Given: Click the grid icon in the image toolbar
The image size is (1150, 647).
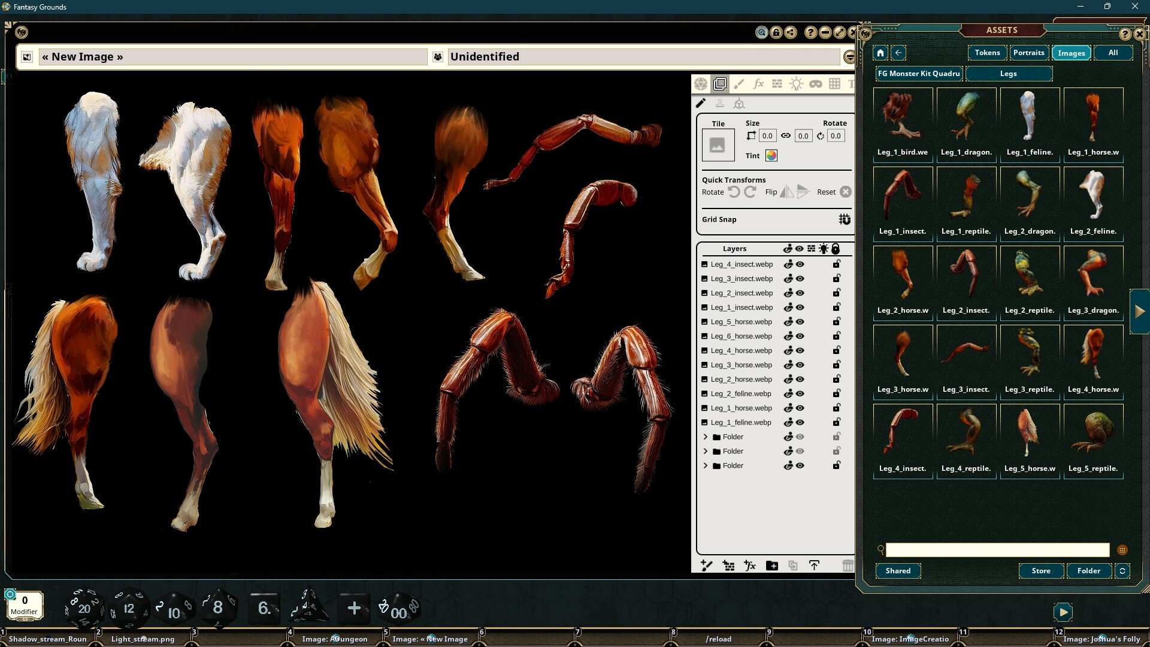Looking at the screenshot, I should 834,84.
